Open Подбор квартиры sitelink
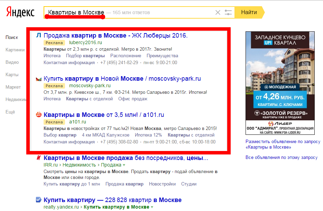The width and height of the screenshot is (323, 211). pyautogui.click(x=85, y=56)
